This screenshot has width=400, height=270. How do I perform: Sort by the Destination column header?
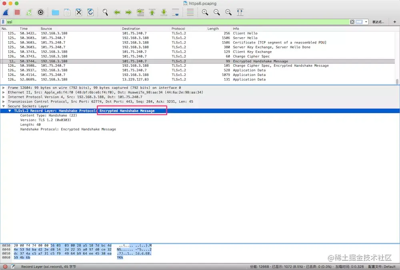pyautogui.click(x=145, y=28)
